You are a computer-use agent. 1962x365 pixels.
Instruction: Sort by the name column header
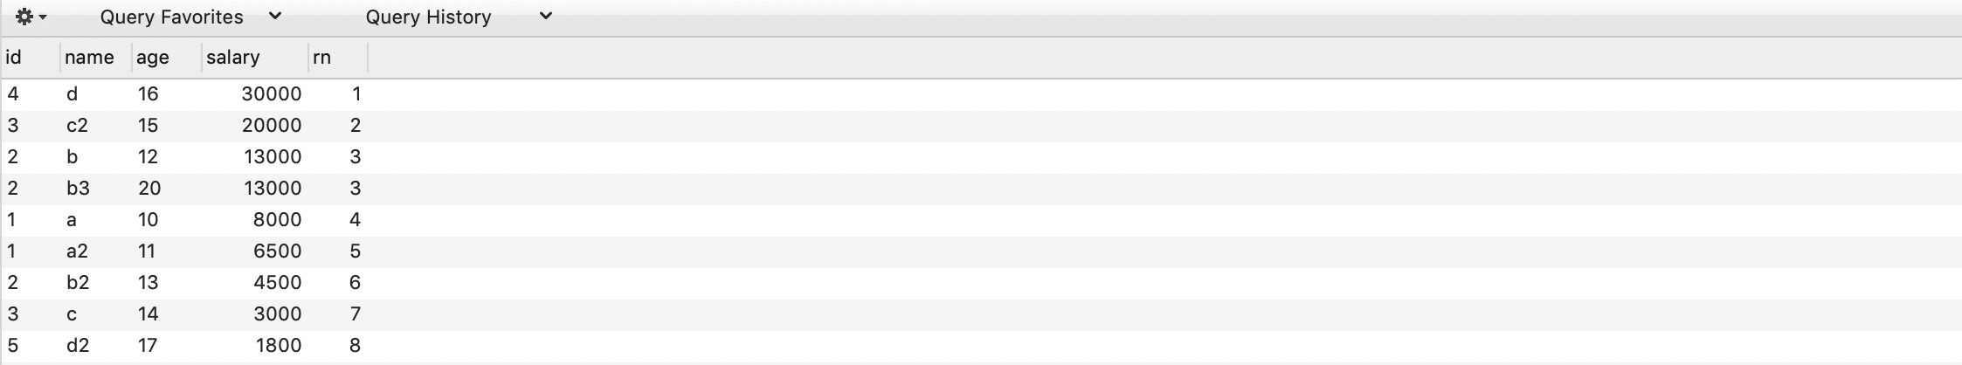click(96, 58)
